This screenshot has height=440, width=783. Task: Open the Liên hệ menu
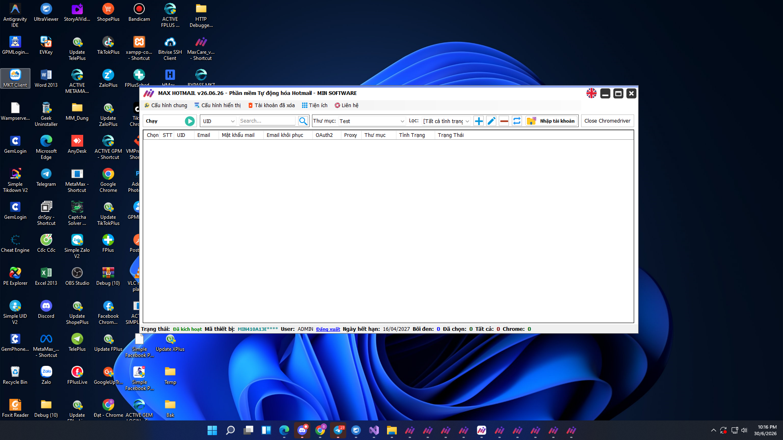[x=346, y=106]
